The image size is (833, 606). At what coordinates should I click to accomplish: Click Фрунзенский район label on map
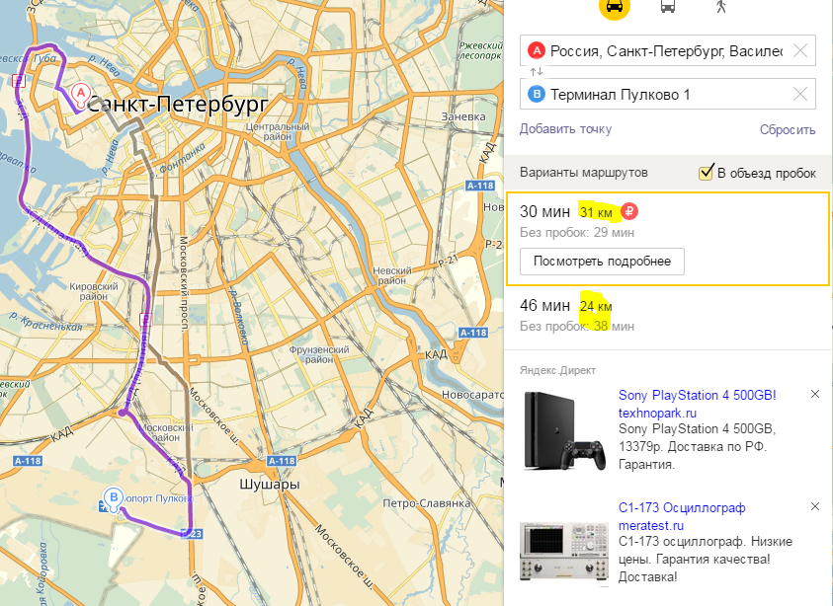pos(319,354)
